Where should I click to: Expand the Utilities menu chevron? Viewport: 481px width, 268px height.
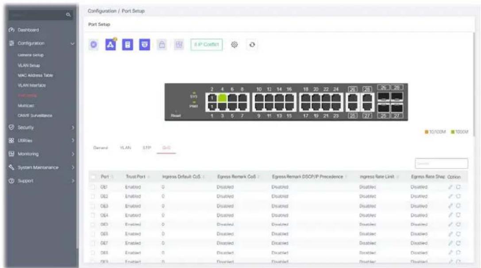click(73, 141)
